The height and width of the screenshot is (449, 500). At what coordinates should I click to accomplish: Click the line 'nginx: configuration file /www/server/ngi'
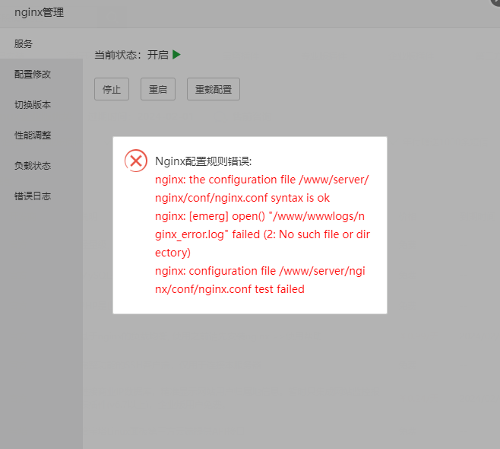[260, 271]
